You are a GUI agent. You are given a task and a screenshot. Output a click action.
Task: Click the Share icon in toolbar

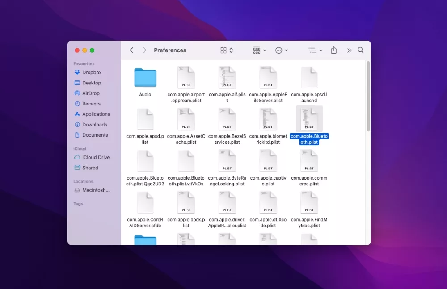pyautogui.click(x=333, y=50)
